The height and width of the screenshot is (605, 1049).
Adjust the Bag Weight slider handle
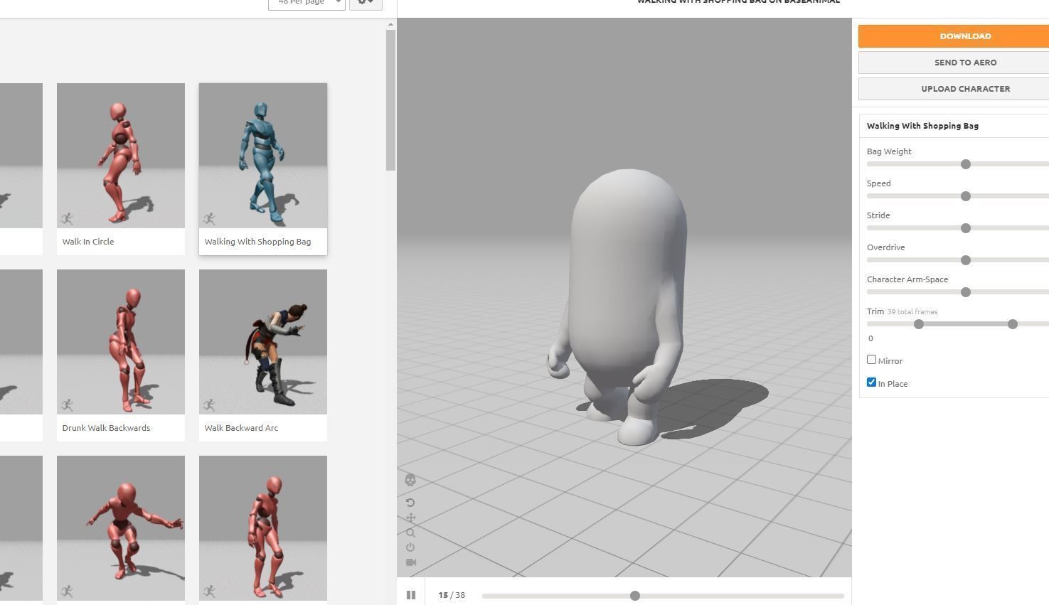click(x=966, y=164)
